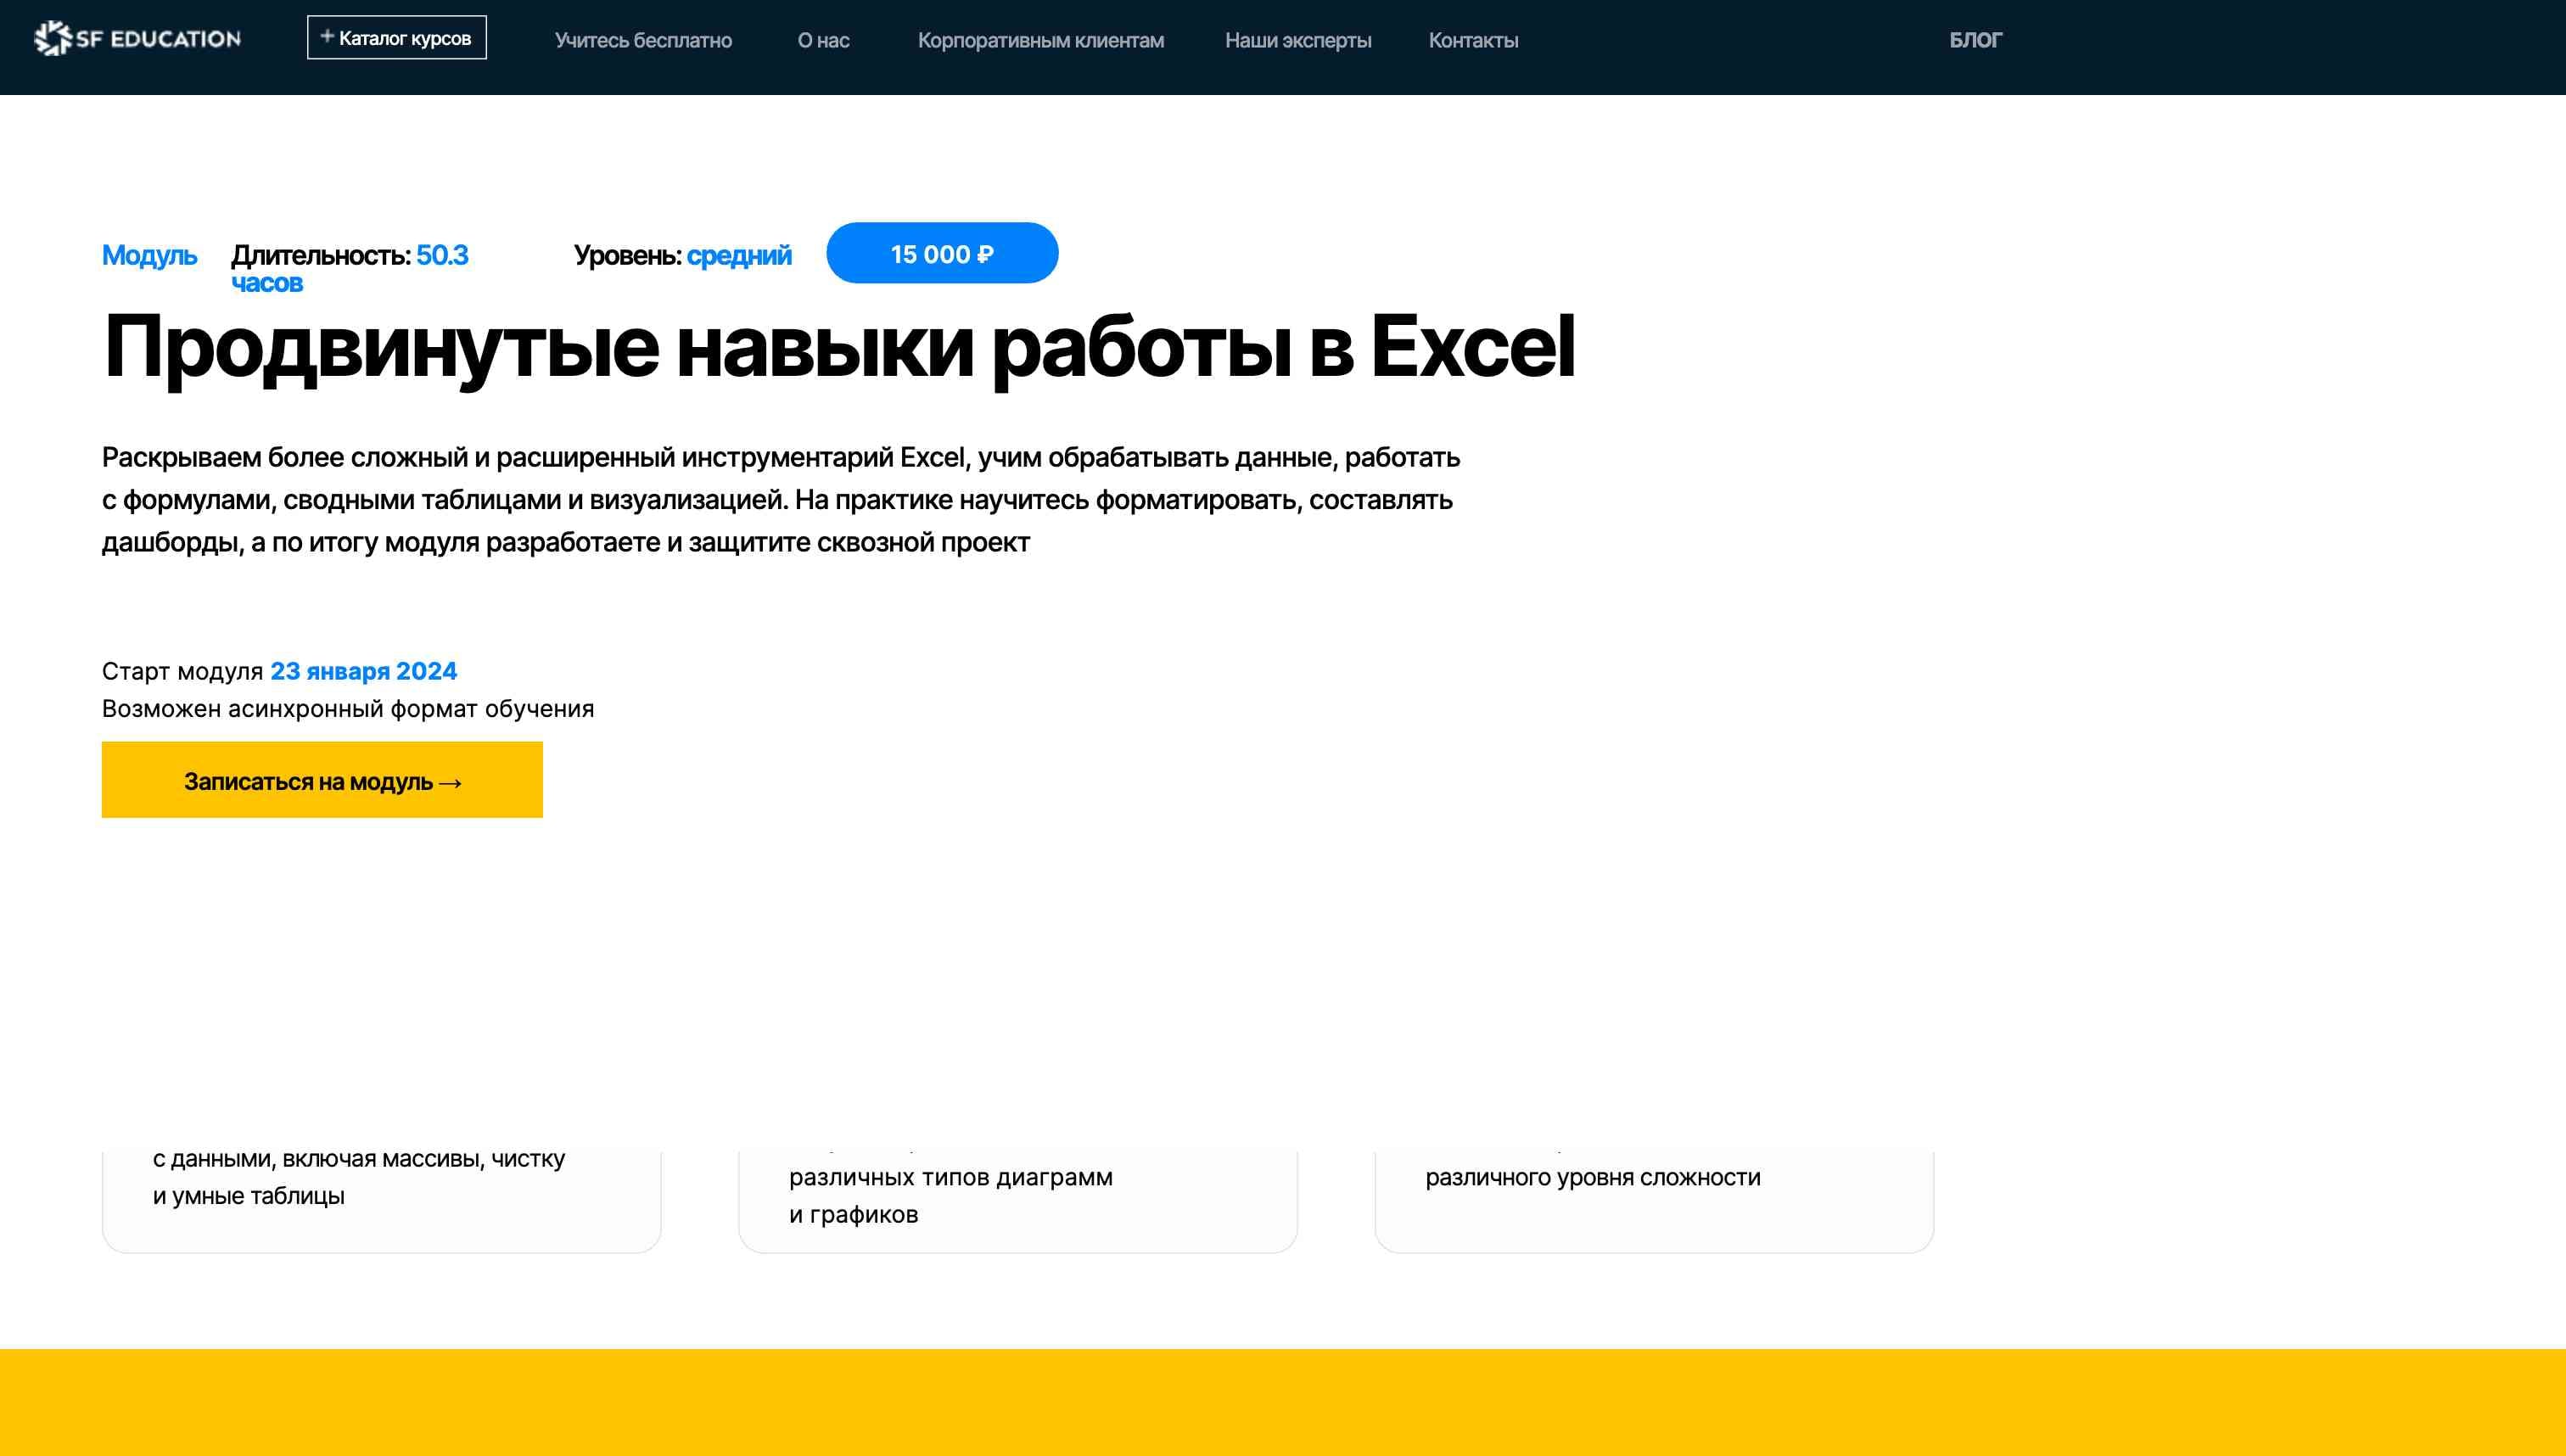
Task: Click the level value средний
Action: (738, 255)
